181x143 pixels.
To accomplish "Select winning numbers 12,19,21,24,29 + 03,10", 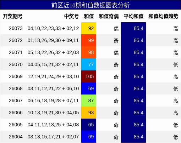I will click(53, 76).
